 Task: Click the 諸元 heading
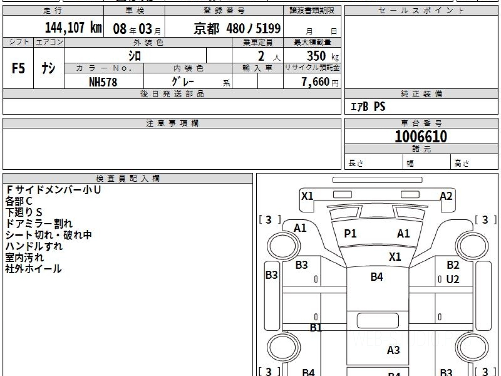coord(421,149)
